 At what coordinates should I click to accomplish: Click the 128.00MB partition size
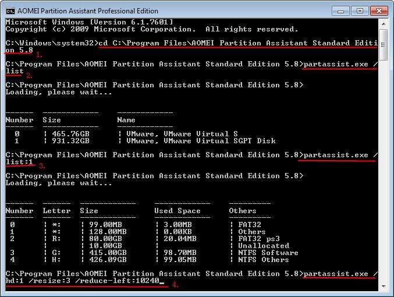(x=108, y=232)
